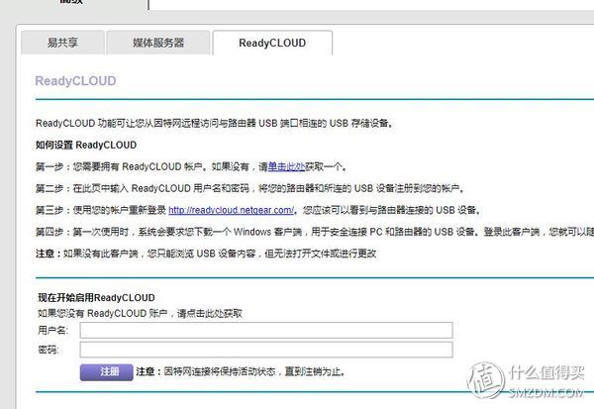Open the readycloud.netgear.com link
Viewport: 594px width, 409px height.
pos(231,210)
